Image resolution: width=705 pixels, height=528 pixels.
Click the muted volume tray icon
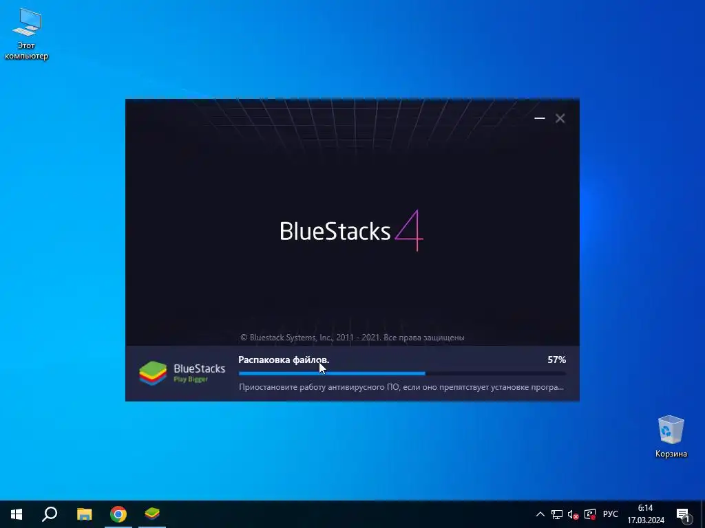(x=573, y=514)
